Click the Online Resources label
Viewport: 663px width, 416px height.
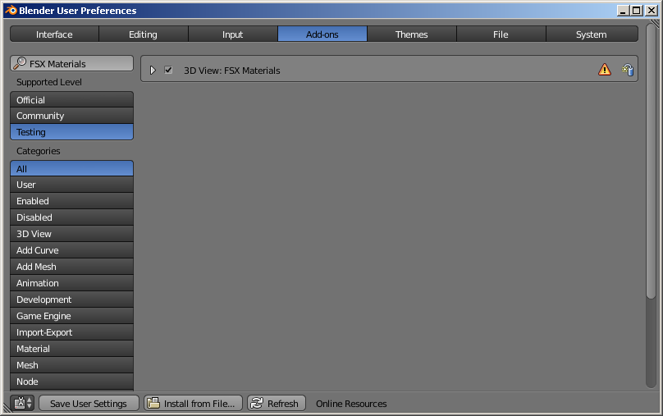tap(351, 404)
